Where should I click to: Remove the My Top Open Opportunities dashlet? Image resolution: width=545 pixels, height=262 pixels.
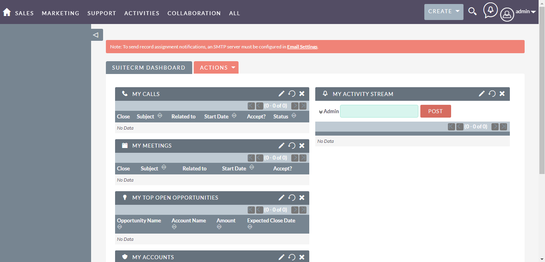302,197
